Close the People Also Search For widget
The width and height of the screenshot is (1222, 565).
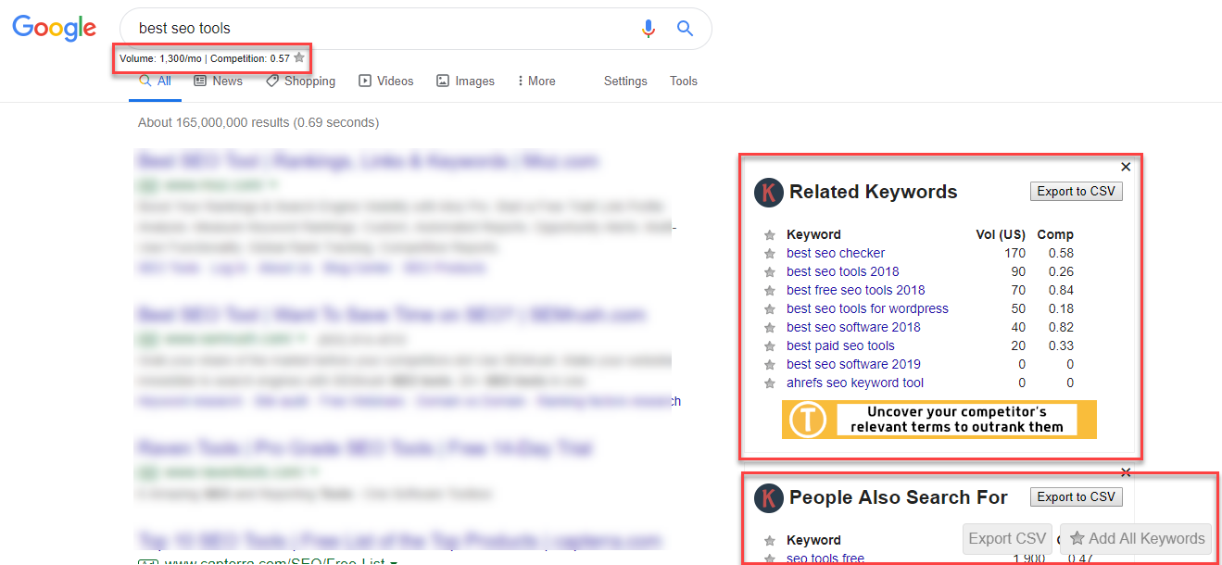coord(1126,472)
